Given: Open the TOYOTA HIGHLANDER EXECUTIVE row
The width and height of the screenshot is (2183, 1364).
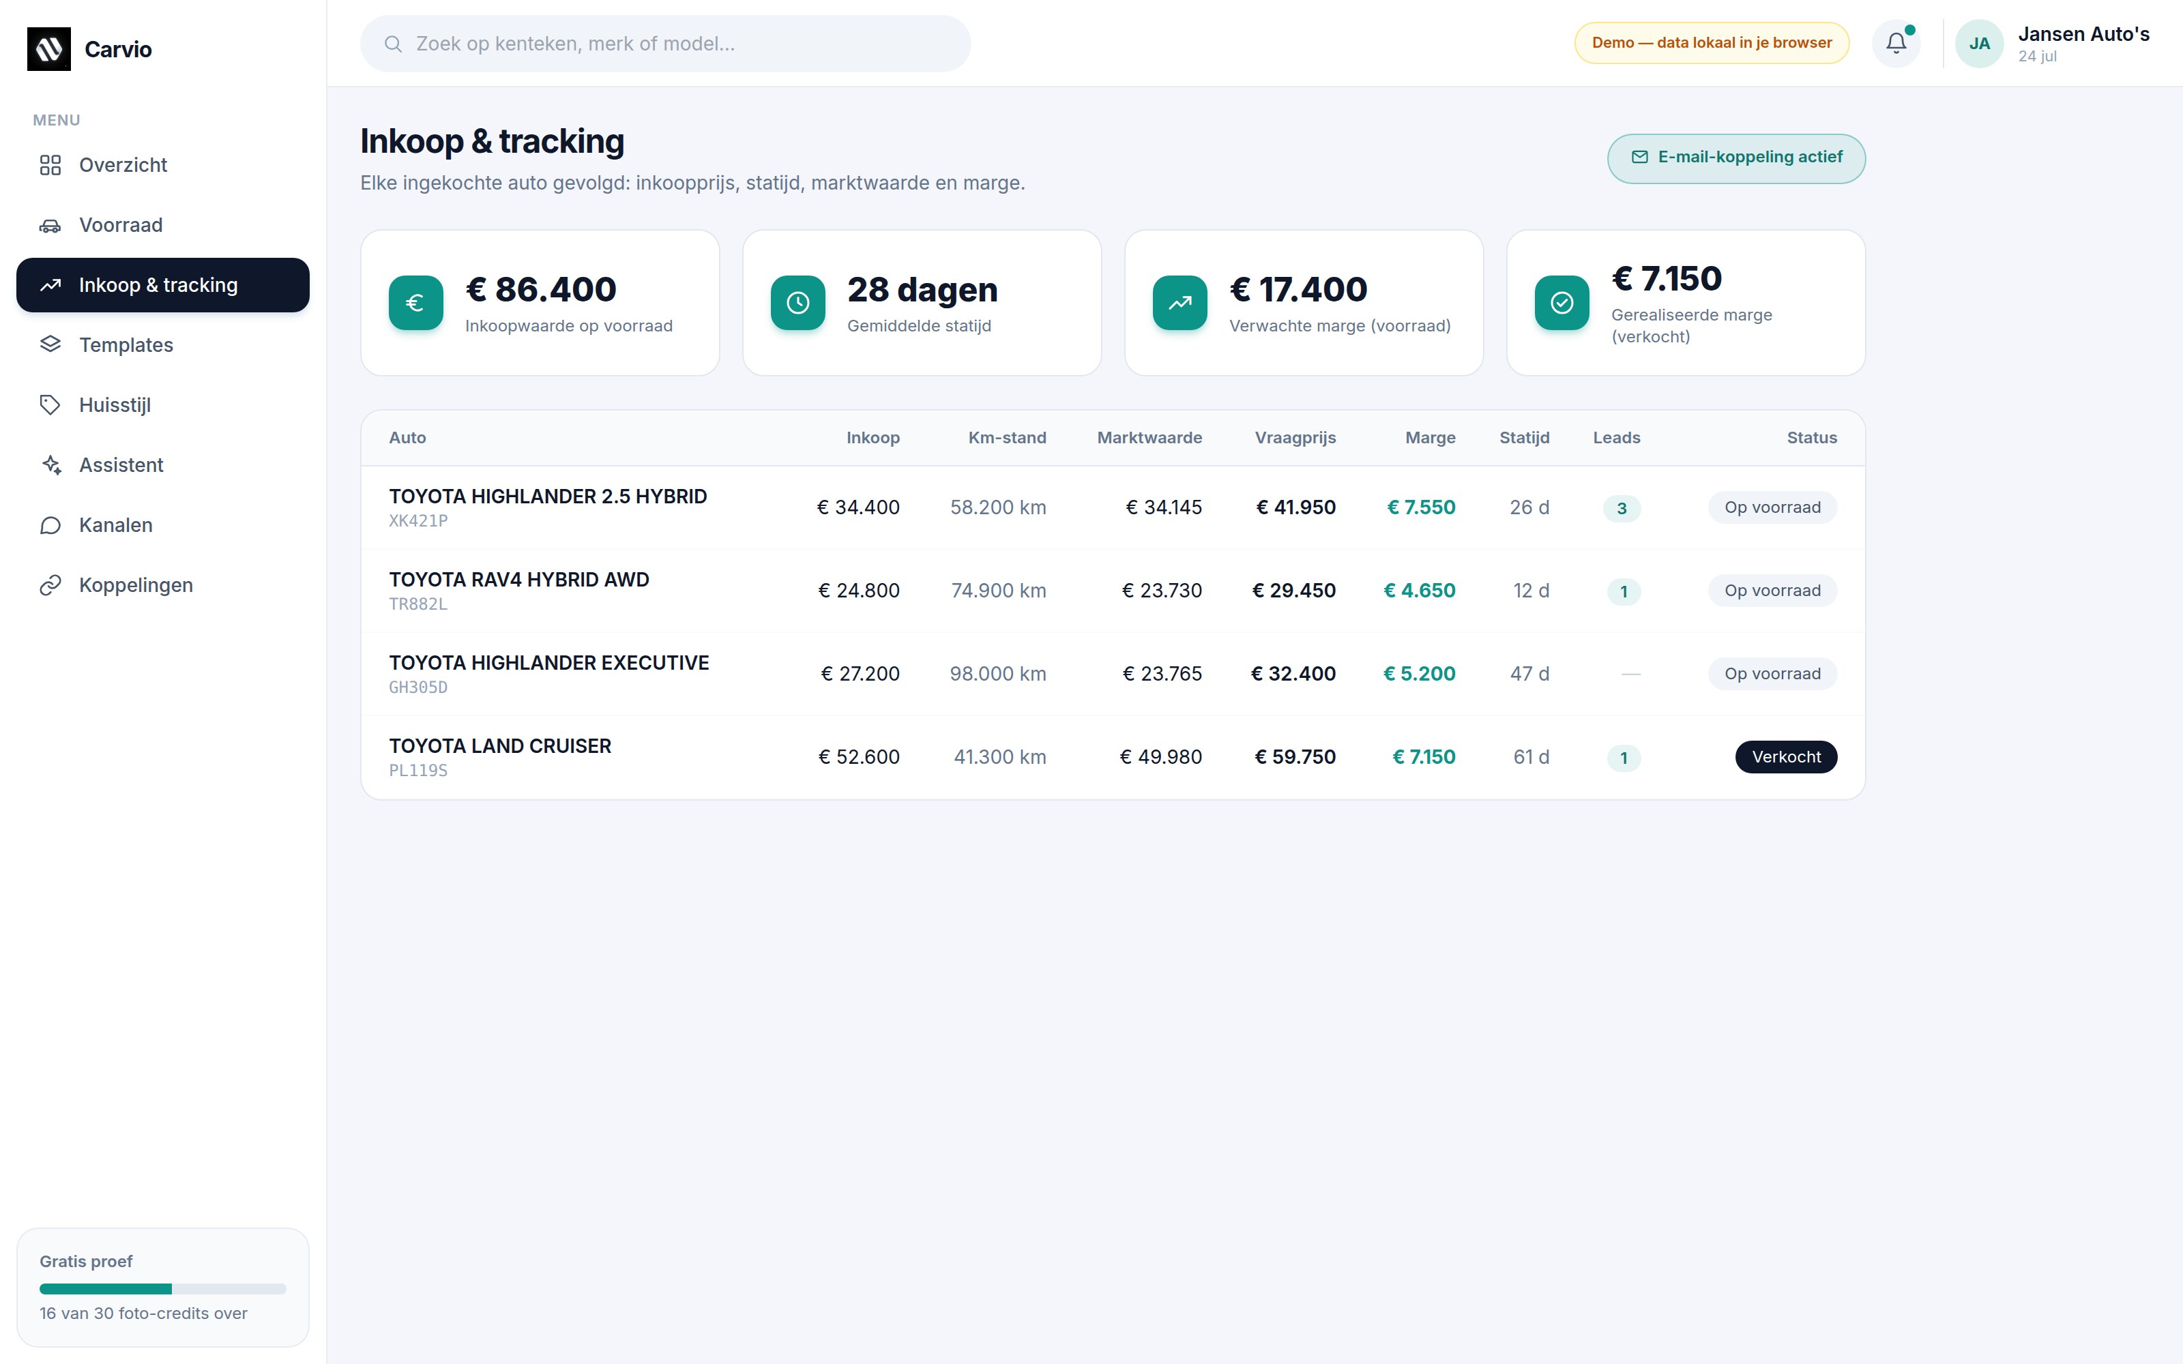Looking at the screenshot, I should coord(1112,674).
